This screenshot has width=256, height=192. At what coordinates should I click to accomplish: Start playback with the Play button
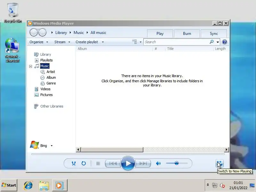[128, 163]
